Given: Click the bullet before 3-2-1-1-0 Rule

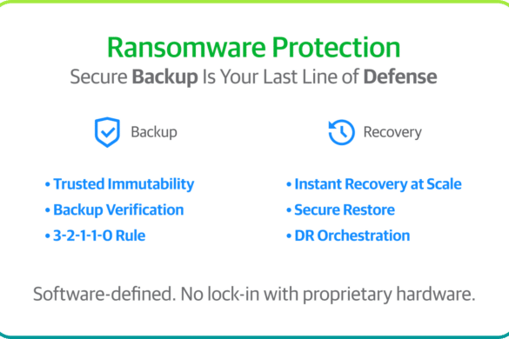Looking at the screenshot, I should (x=47, y=236).
